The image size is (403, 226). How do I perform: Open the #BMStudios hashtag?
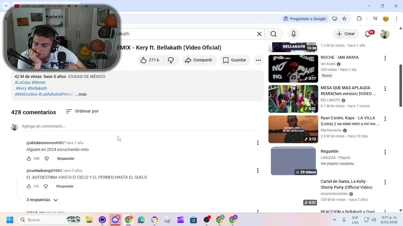(x=26, y=94)
